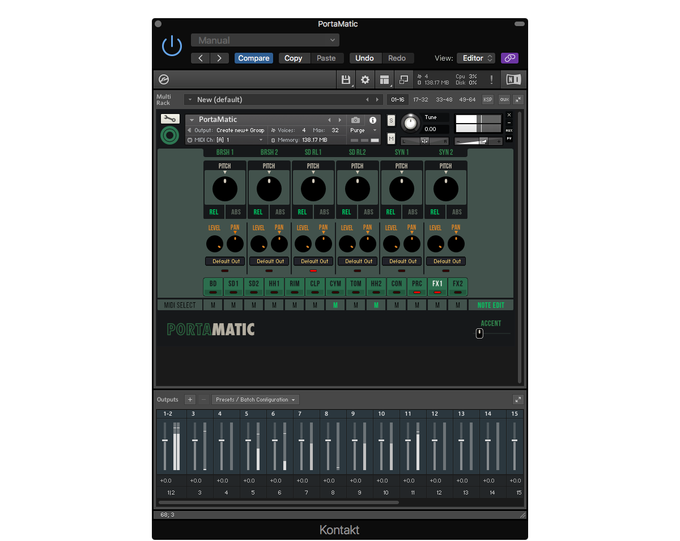680x541 pixels.
Task: Click the previous multi arrow in Multi Rack
Action: [367, 99]
